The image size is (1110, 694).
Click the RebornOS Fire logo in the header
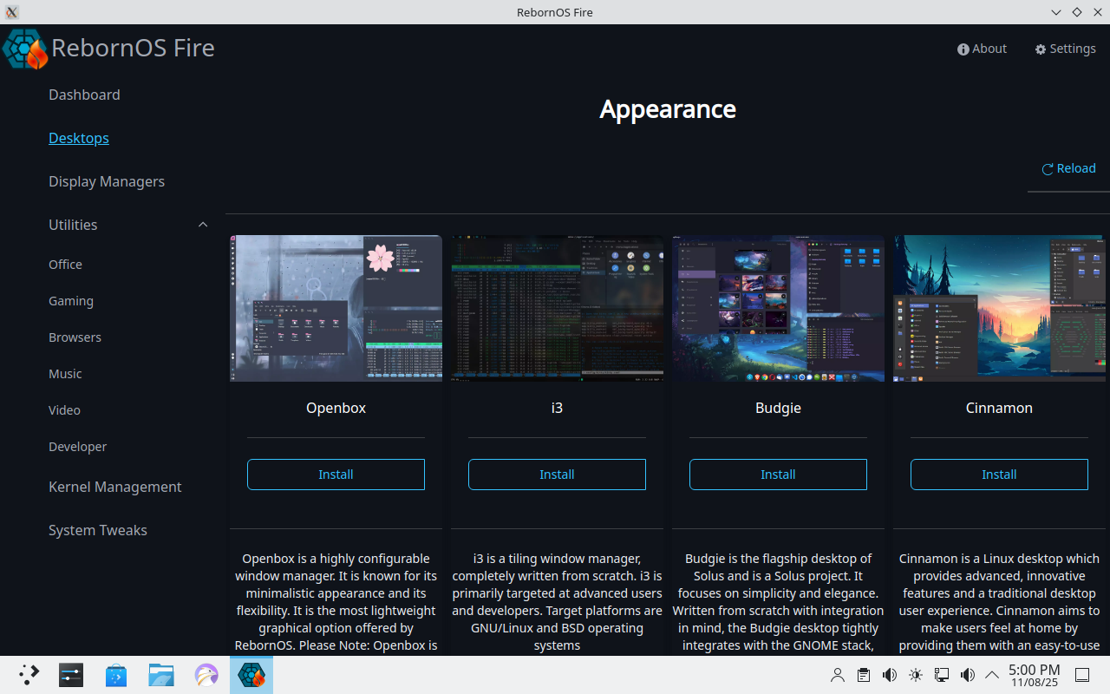[x=25, y=49]
